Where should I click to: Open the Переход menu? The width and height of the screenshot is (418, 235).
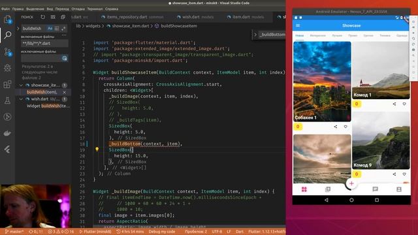pyautogui.click(x=62, y=8)
